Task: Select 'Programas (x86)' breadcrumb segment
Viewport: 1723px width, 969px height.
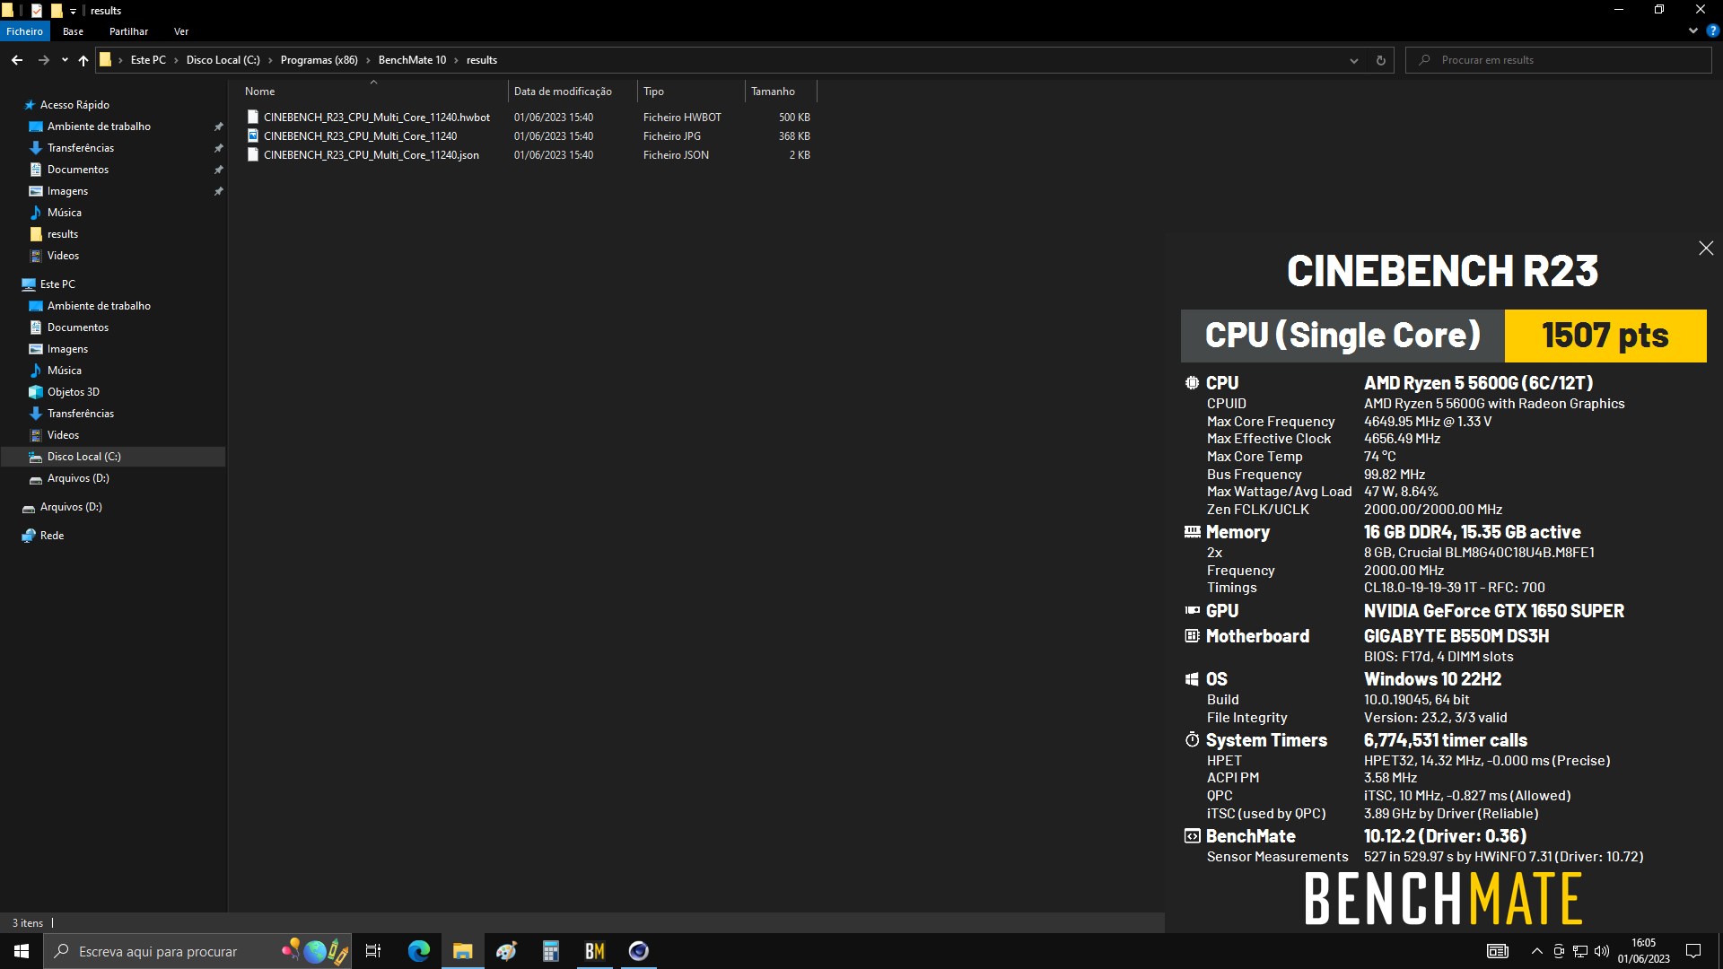Action: coord(319,60)
